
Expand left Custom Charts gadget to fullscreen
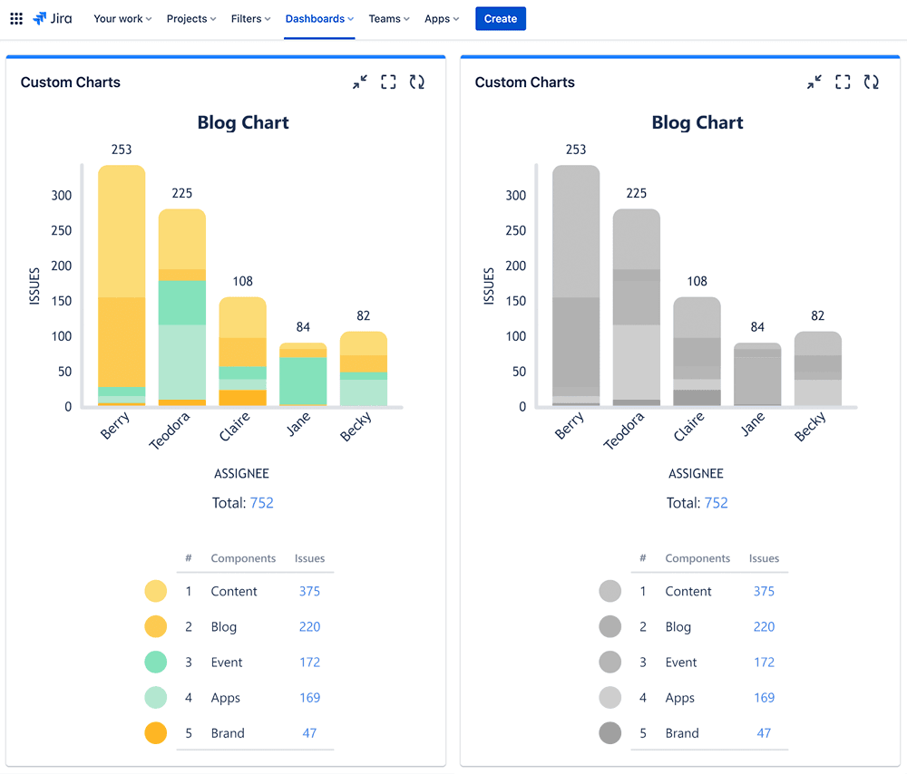click(388, 82)
